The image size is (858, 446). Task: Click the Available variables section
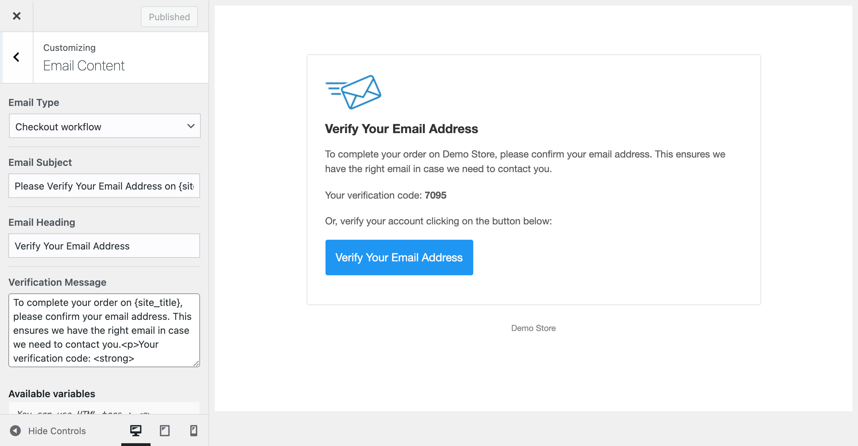tap(52, 394)
